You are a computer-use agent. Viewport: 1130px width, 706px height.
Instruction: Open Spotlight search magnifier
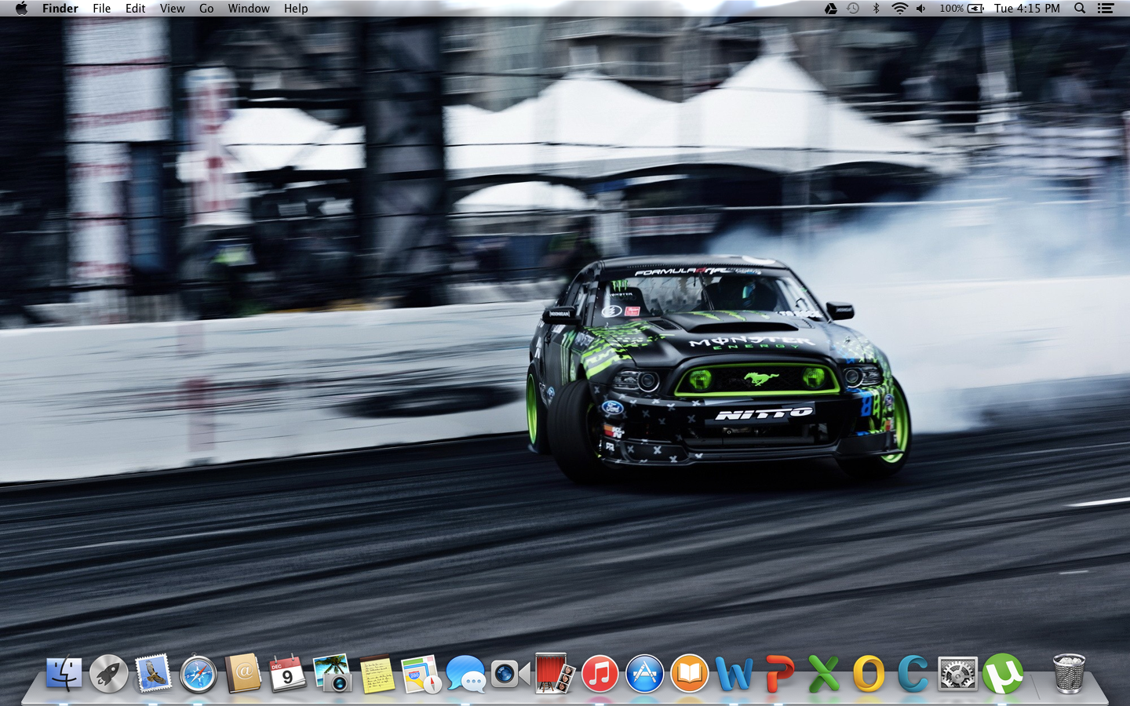[1080, 9]
